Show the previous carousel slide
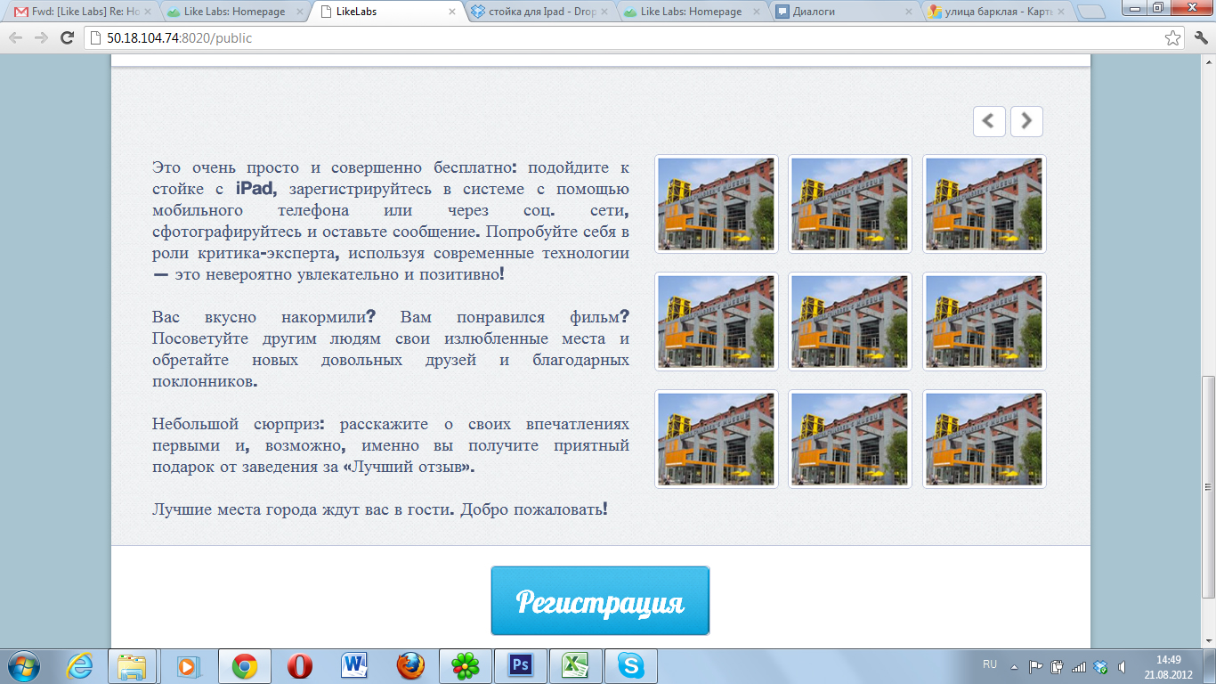 (989, 121)
